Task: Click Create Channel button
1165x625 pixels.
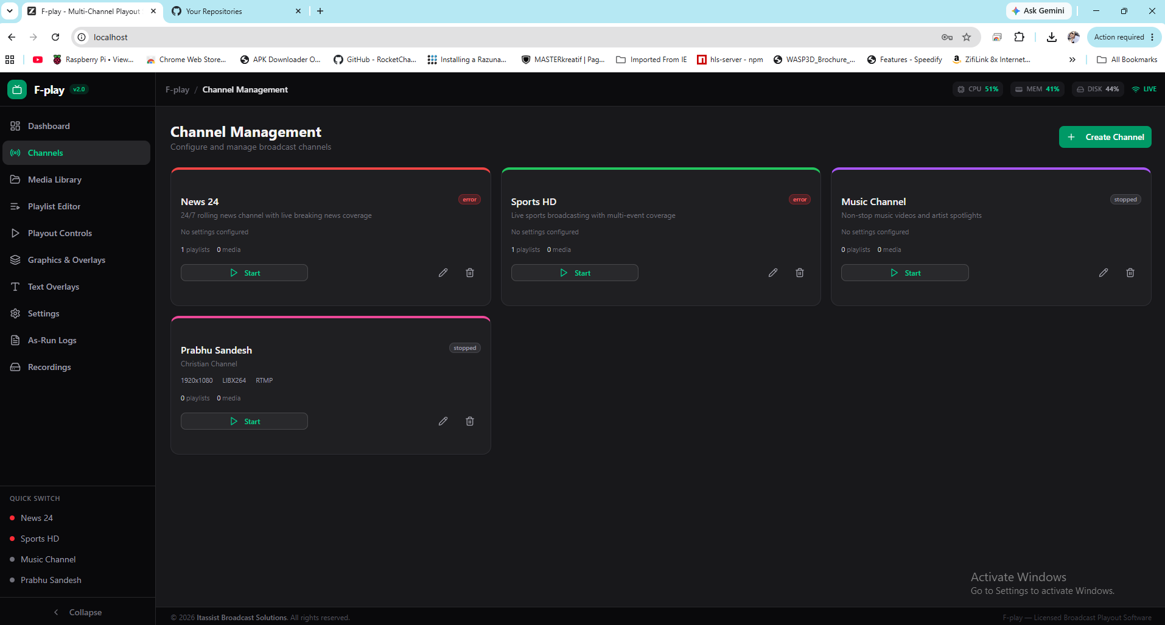Action: 1105,137
